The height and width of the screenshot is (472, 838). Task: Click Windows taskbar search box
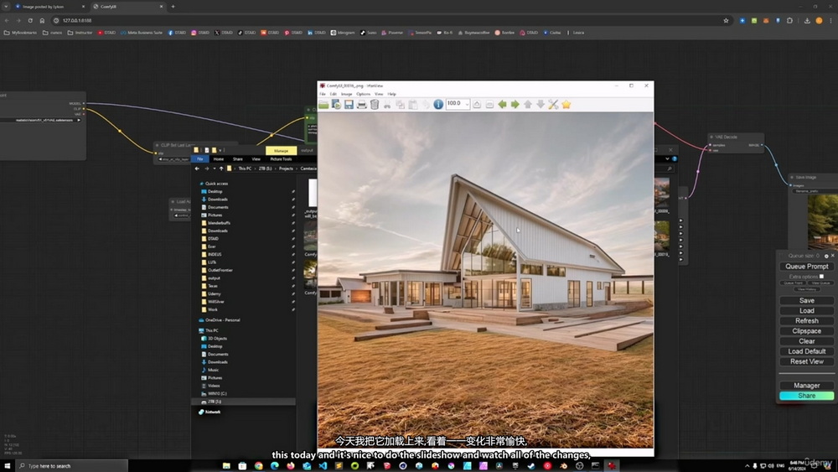click(x=72, y=465)
